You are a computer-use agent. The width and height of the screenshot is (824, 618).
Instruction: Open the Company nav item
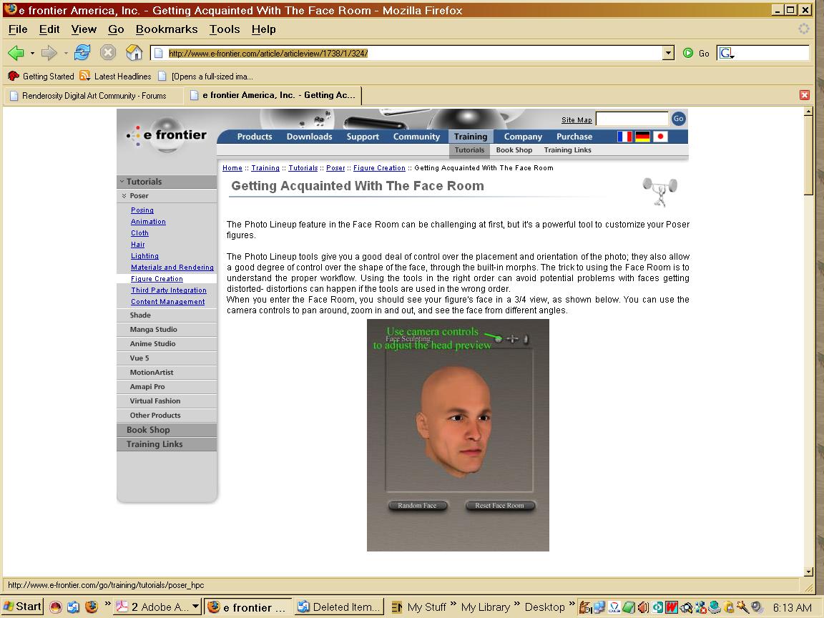(523, 137)
